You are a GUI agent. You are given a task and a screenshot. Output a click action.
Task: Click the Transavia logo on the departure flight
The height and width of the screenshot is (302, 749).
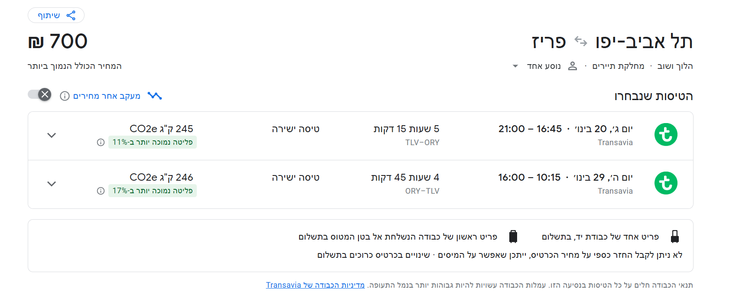click(666, 135)
